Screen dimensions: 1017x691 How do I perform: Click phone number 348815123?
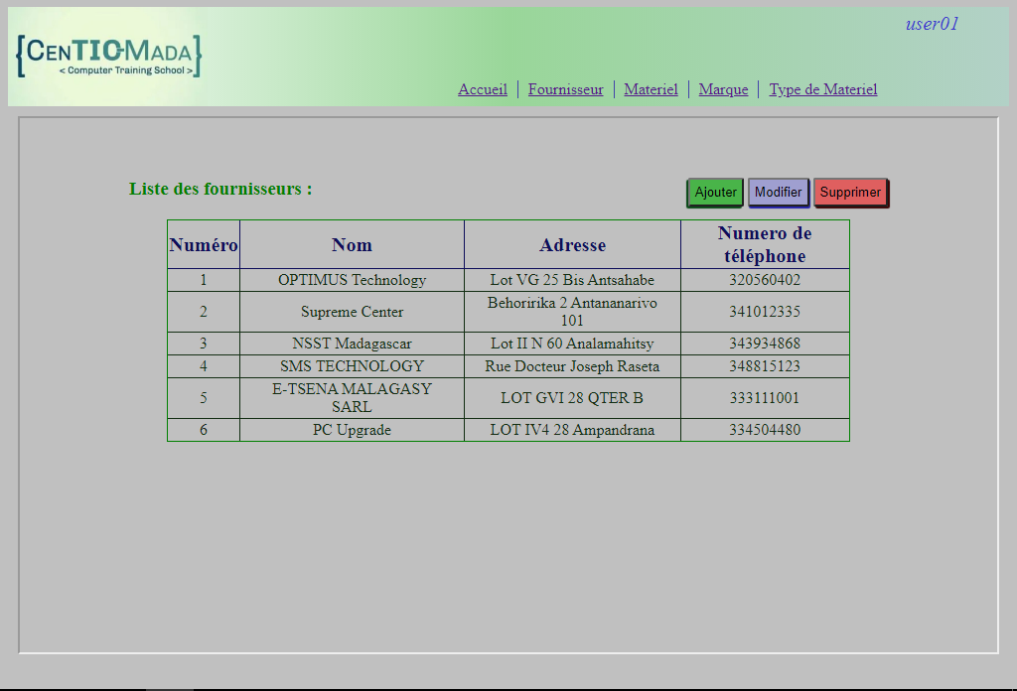[x=766, y=366]
